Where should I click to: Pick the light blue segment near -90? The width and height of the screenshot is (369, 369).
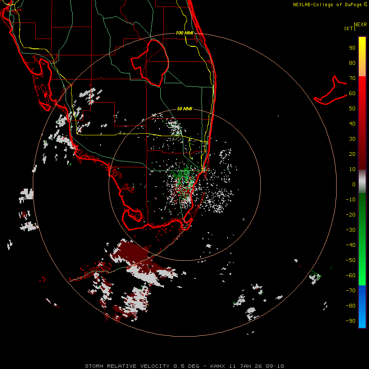(x=362, y=321)
